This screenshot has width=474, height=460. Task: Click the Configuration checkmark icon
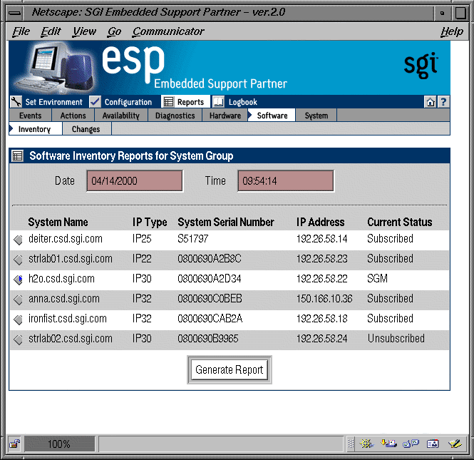click(95, 101)
